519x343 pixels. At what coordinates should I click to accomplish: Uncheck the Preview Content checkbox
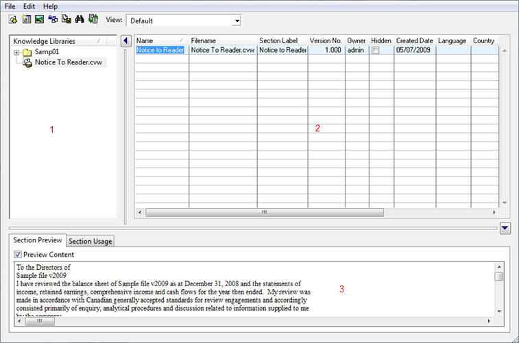19,255
